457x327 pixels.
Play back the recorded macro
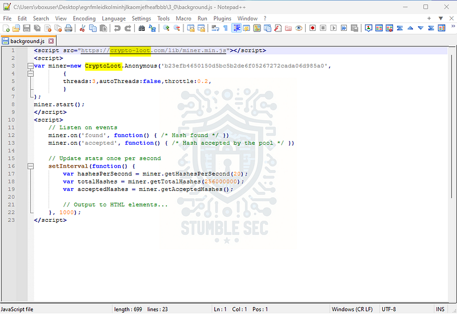(334, 28)
